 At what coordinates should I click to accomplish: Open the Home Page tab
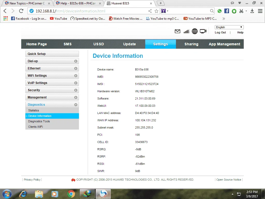tap(36, 44)
